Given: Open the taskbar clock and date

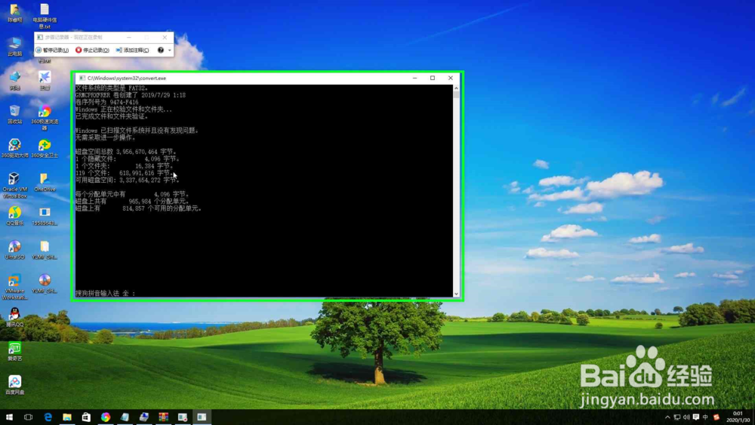Looking at the screenshot, I should (x=738, y=417).
